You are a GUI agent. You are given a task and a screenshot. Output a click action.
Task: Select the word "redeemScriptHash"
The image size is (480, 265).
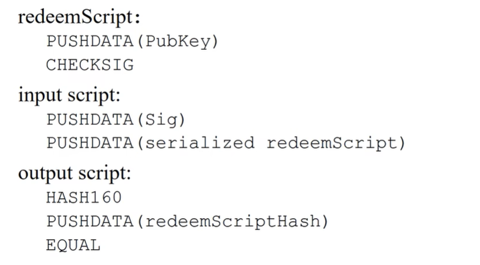[x=233, y=222]
